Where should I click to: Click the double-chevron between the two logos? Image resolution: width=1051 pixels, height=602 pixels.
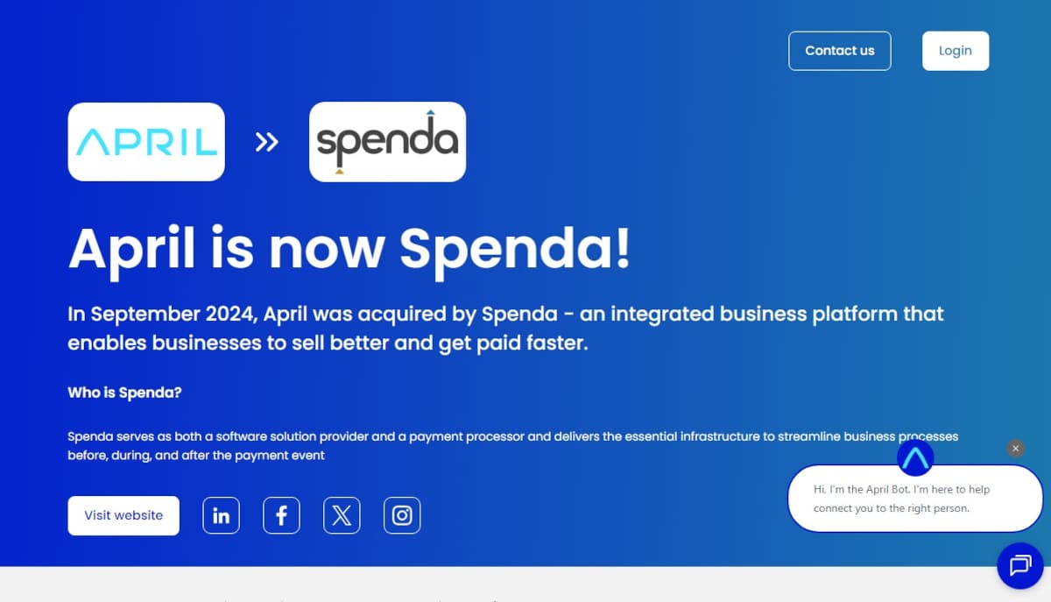point(266,141)
